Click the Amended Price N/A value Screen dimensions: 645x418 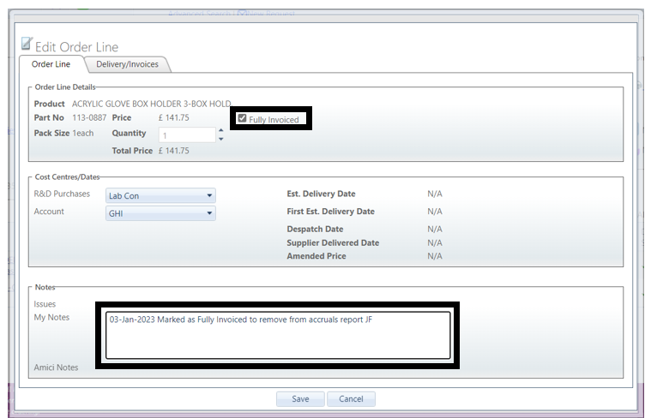(435, 256)
